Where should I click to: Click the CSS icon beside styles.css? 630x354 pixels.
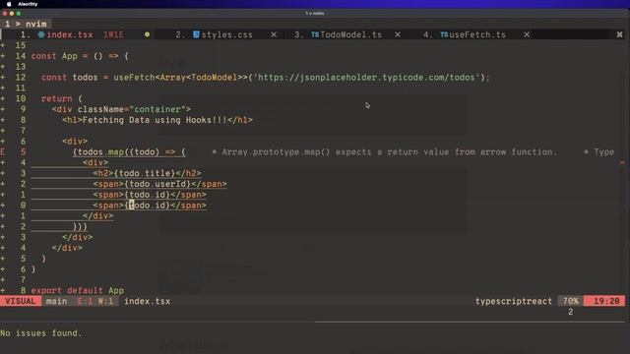tap(196, 35)
